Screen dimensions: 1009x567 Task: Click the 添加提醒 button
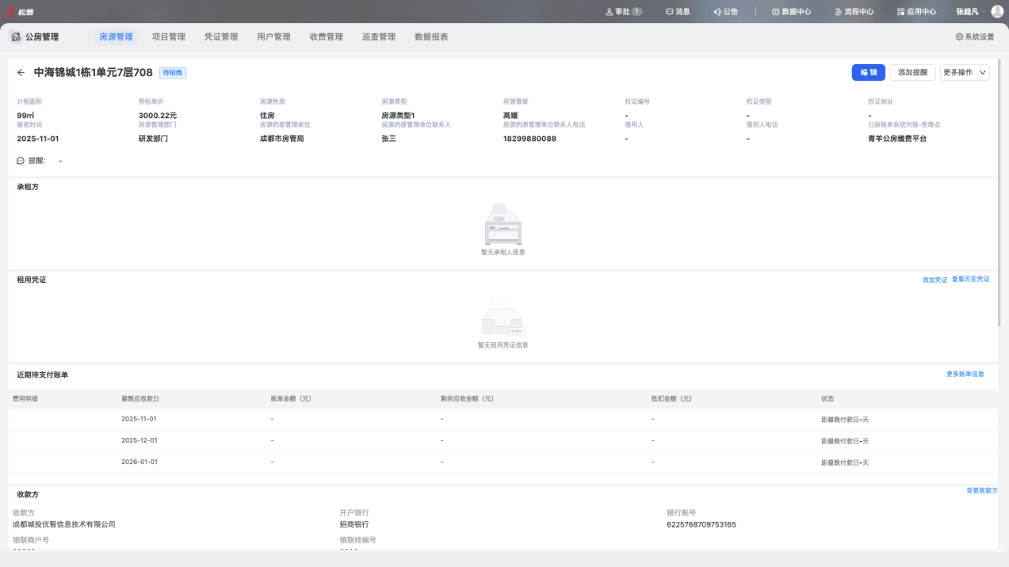point(913,72)
